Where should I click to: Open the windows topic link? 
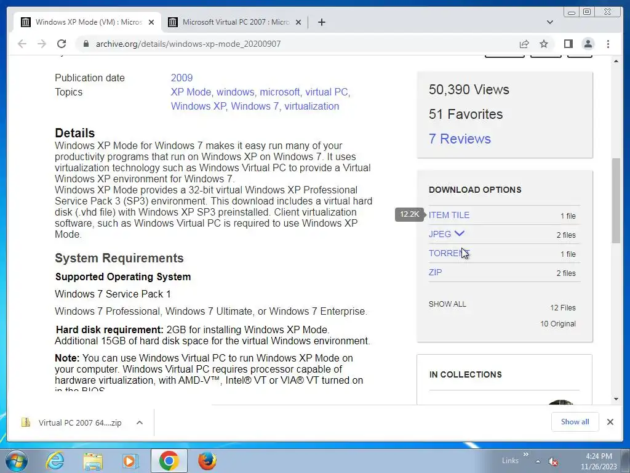235,92
